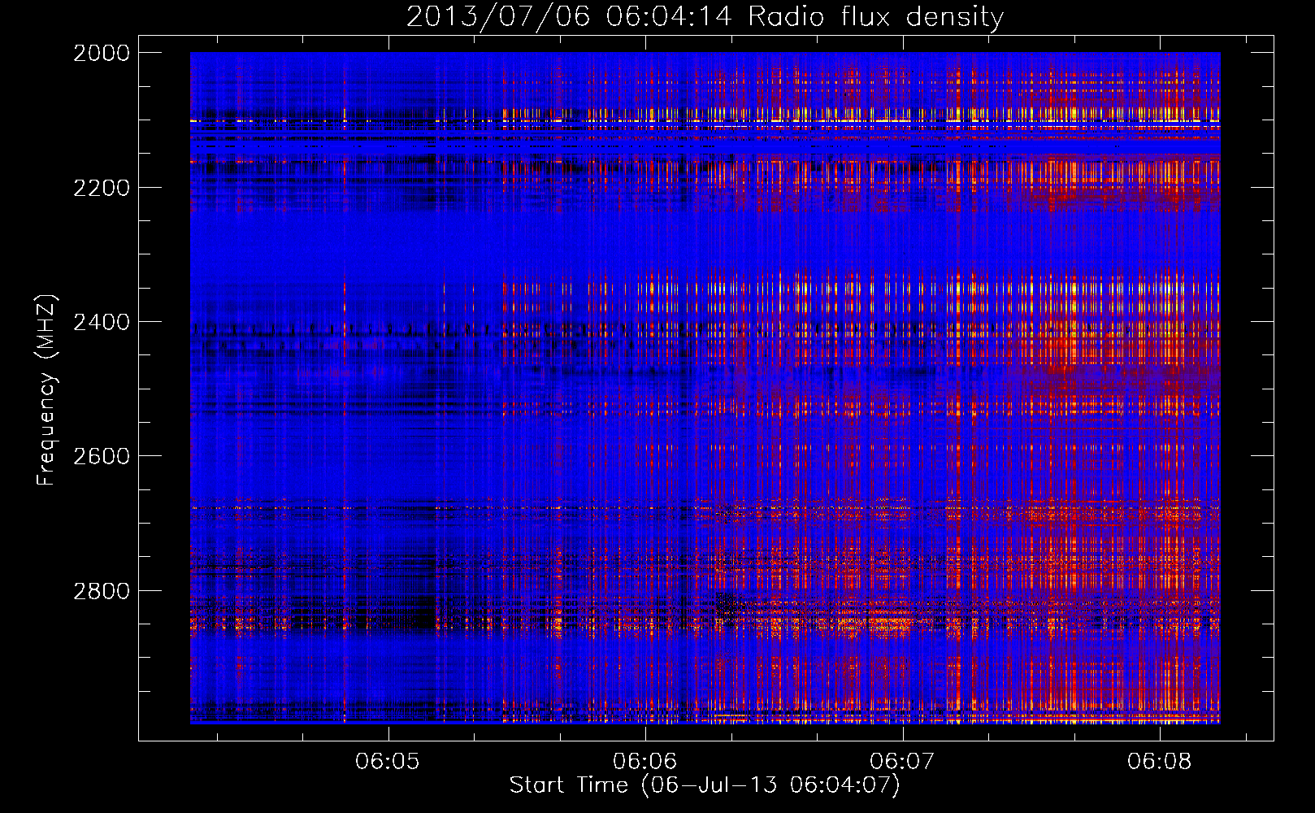The width and height of the screenshot is (1315, 813).
Task: Click the 2600 frequency tick label
Action: click(102, 456)
